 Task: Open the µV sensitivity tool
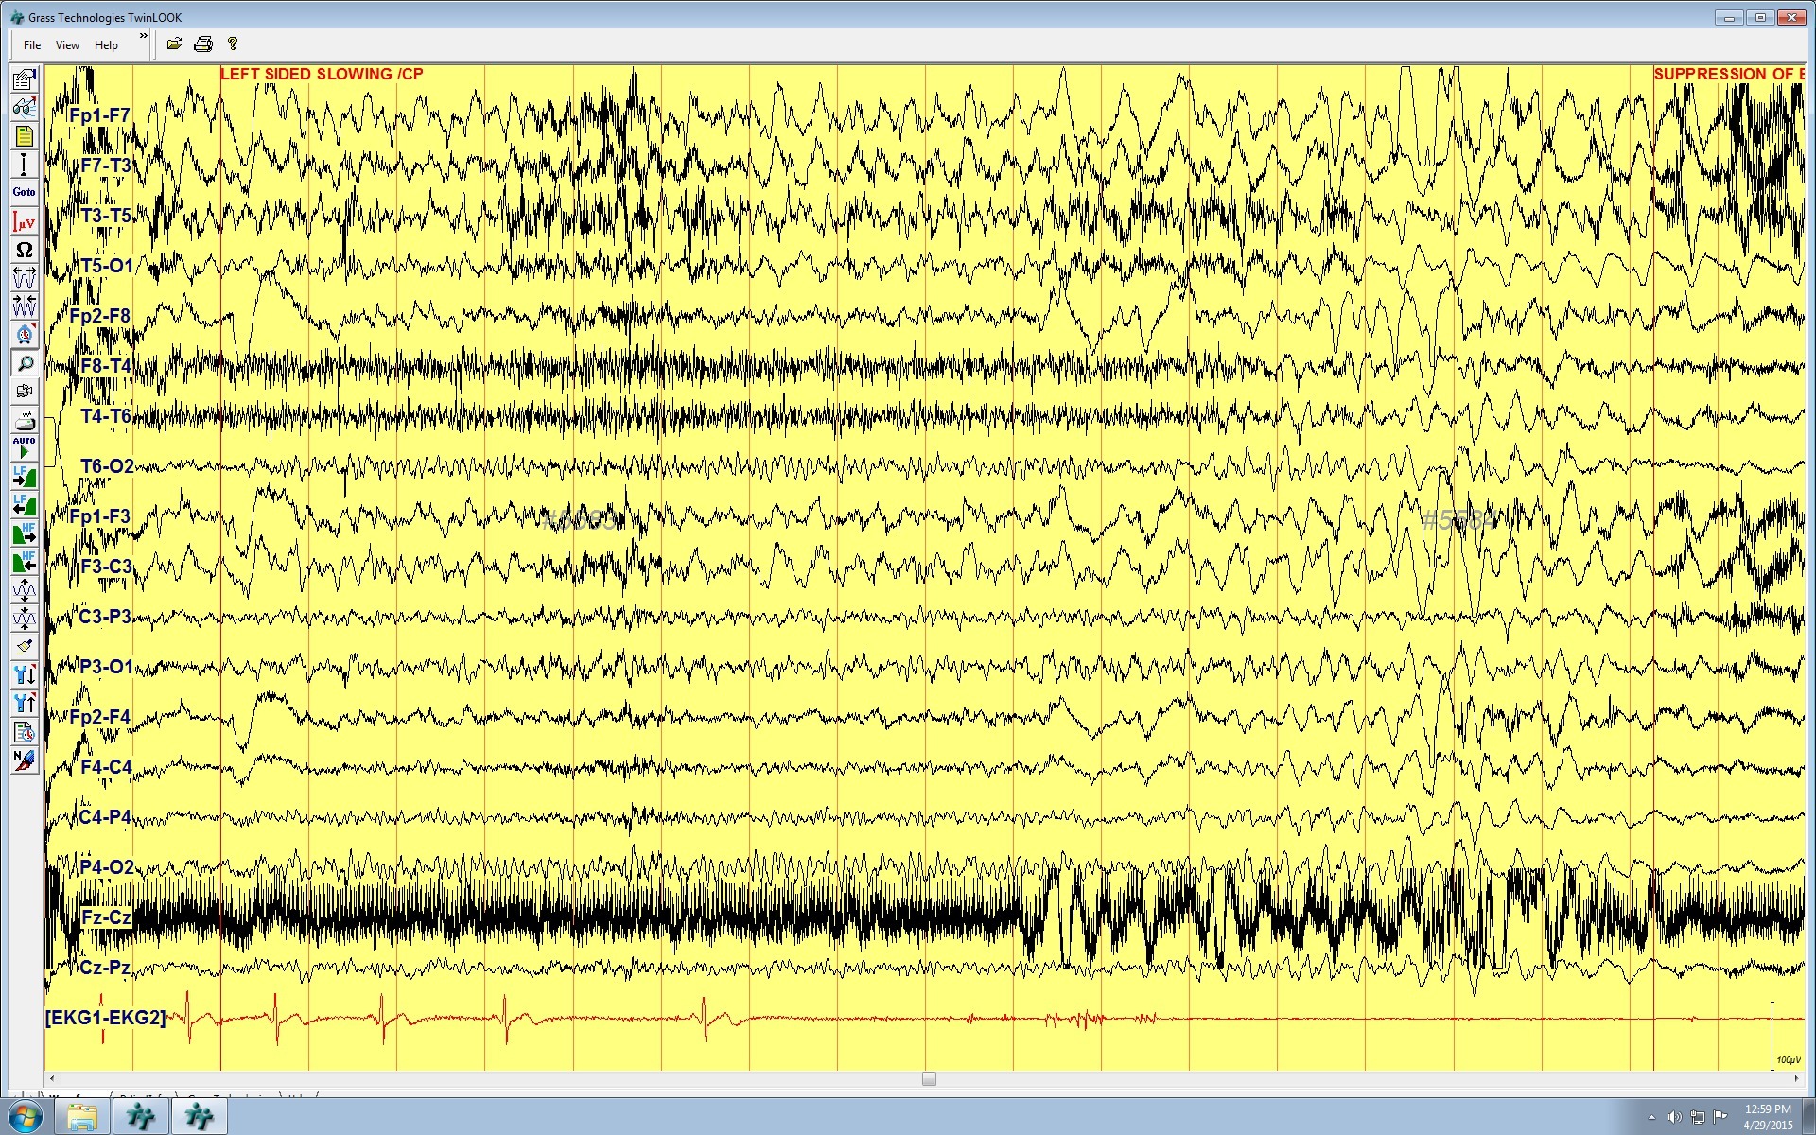[x=24, y=221]
